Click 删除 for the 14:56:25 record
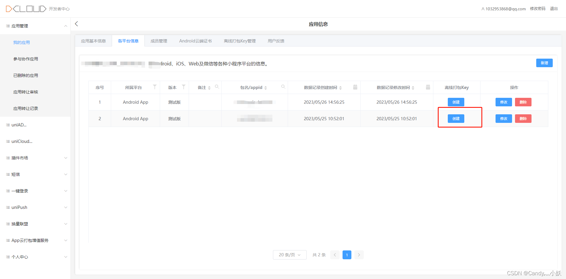 point(523,102)
